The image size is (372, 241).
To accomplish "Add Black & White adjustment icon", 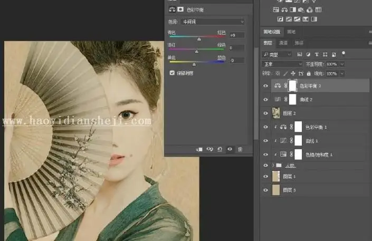I will pyautogui.click(x=293, y=9).
